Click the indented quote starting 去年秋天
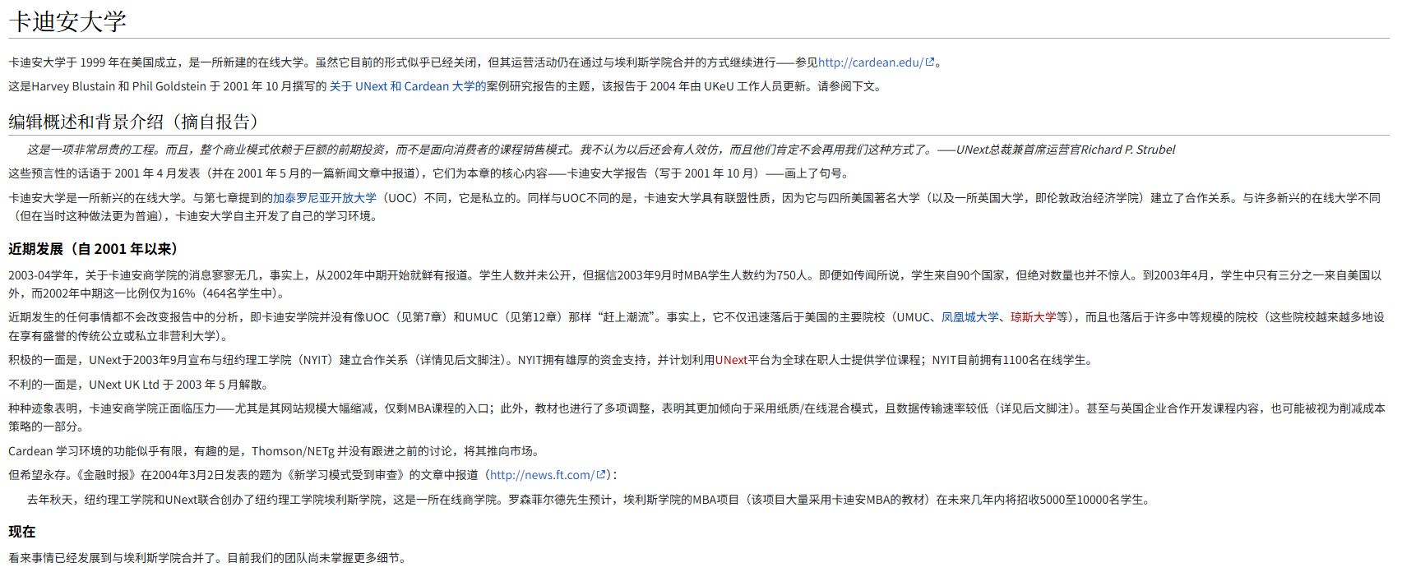1402x572 pixels. coord(588,500)
